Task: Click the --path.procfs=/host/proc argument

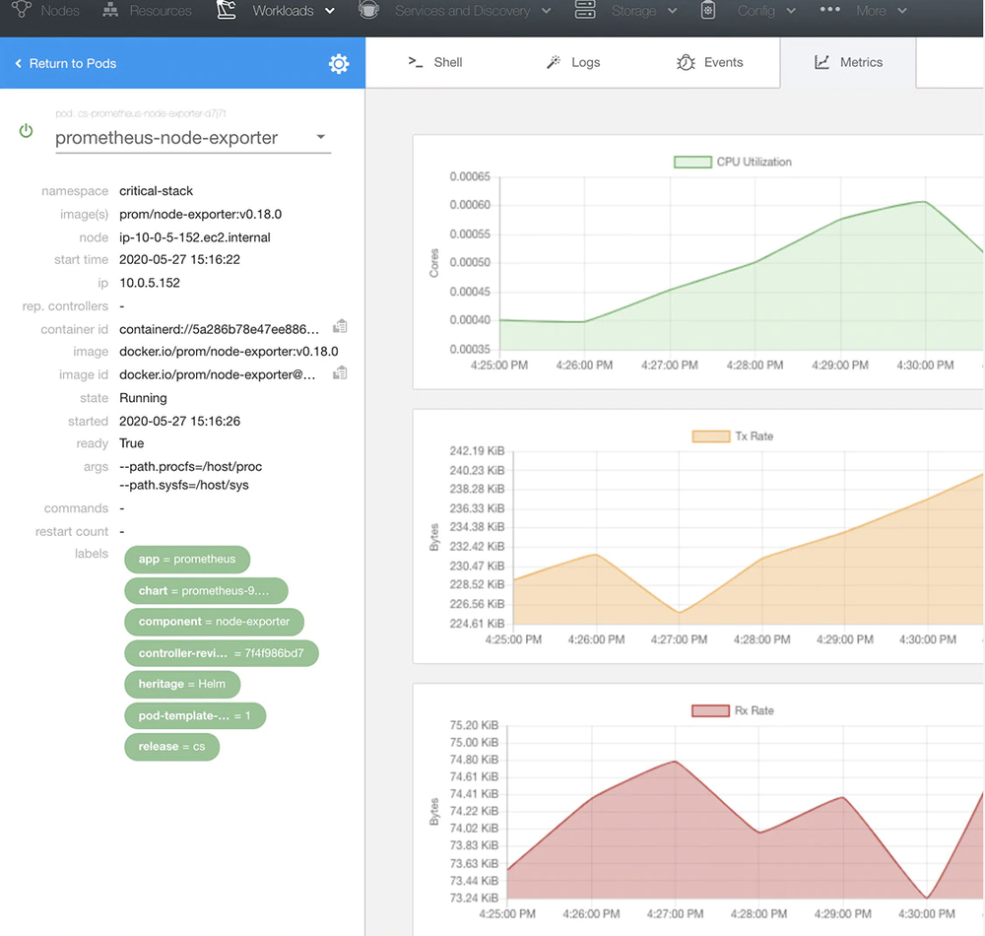Action: 191,467
